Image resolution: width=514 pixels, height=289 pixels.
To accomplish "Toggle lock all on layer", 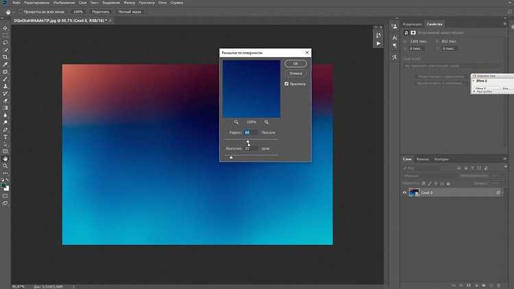I will tap(448, 183).
